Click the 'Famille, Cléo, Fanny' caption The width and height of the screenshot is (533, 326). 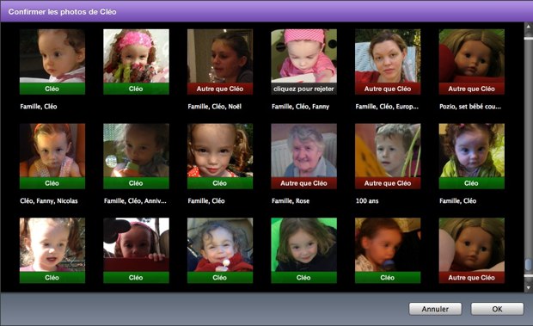point(301,107)
